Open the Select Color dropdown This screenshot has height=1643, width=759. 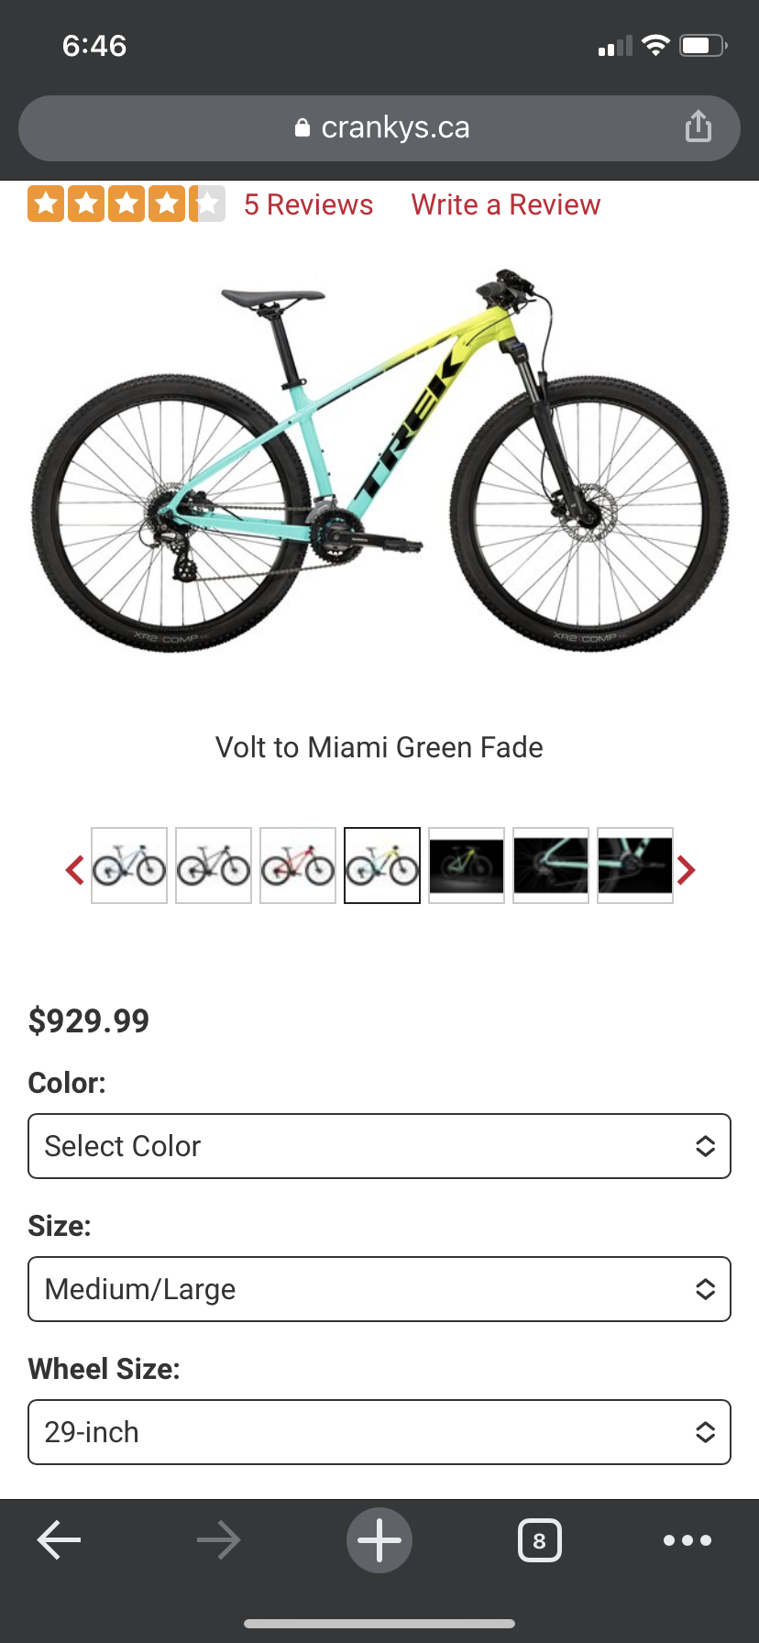(379, 1146)
